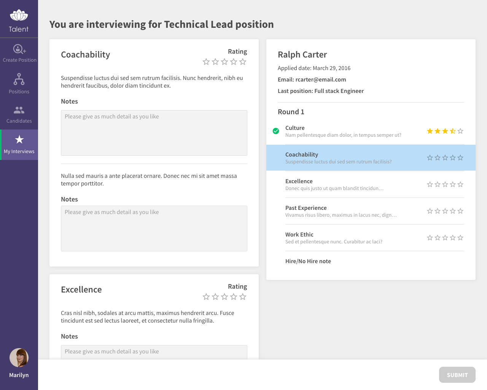Open Excellence item in Round 1 list
This screenshot has height=390, width=487.
pyautogui.click(x=371, y=184)
